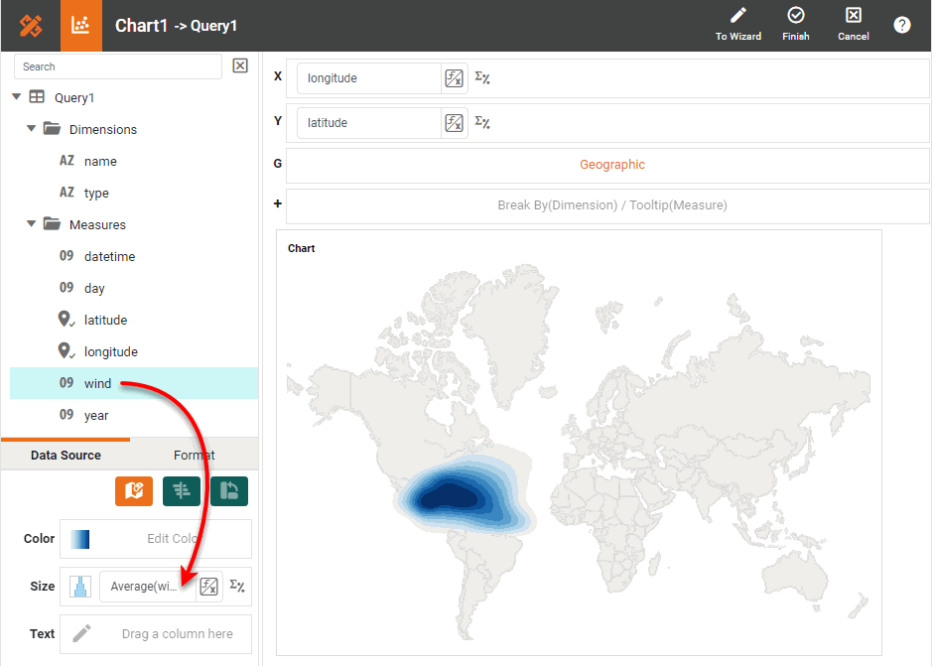The height and width of the screenshot is (666, 932).
Task: Toggle the teal axis alignment button
Action: point(182,490)
